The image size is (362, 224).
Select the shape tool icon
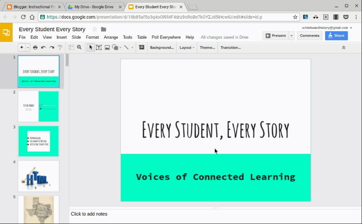[115, 48]
